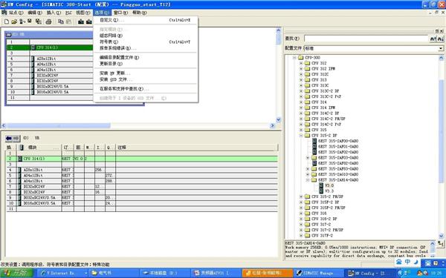Image resolution: width=446 pixels, height=278 pixels.
Task: Choose 自定义 in the options menu
Action: pyautogui.click(x=146, y=20)
